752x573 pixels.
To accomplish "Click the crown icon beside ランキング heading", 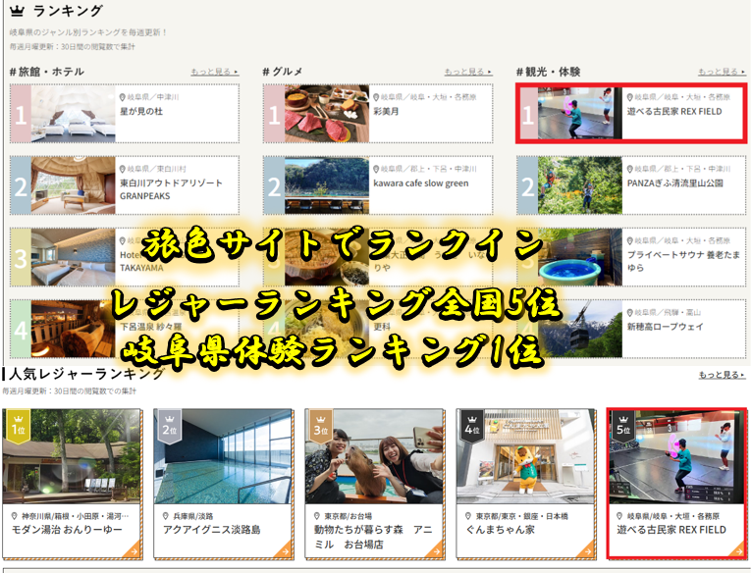I will pyautogui.click(x=17, y=12).
